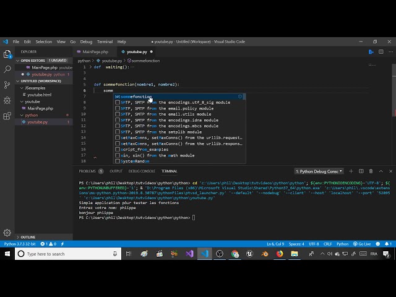Open the Extensions view
This screenshot has width=396, height=297.
coord(7,116)
